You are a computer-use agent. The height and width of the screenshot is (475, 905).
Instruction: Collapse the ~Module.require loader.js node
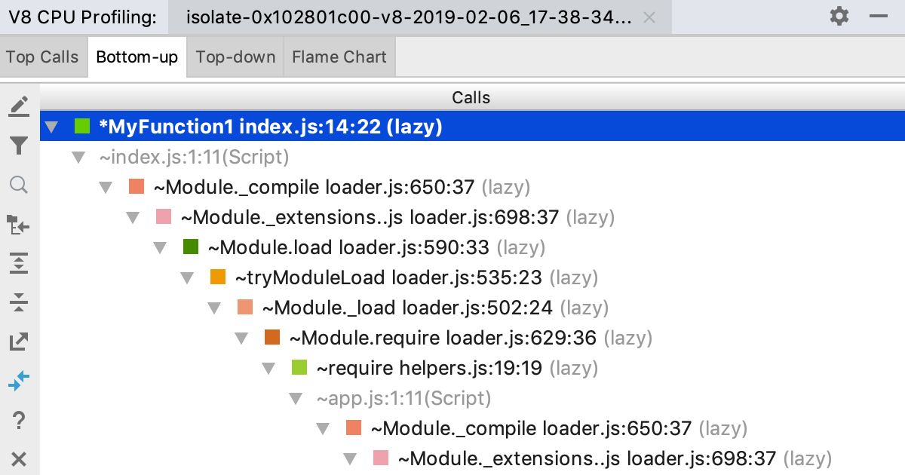pos(241,338)
